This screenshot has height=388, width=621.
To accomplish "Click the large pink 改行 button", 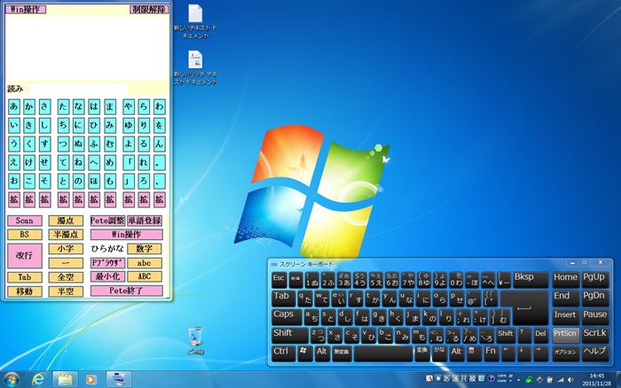I will (x=25, y=256).
